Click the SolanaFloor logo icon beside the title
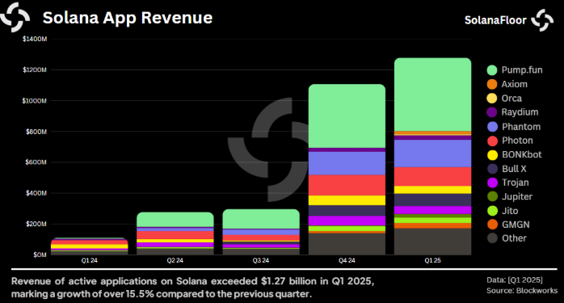Image resolution: width=564 pixels, height=303 pixels. [x=15, y=17]
